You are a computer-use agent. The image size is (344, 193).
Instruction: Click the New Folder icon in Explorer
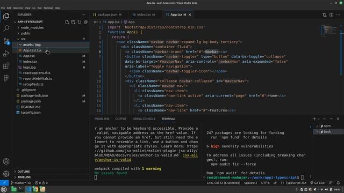click(x=73, y=22)
